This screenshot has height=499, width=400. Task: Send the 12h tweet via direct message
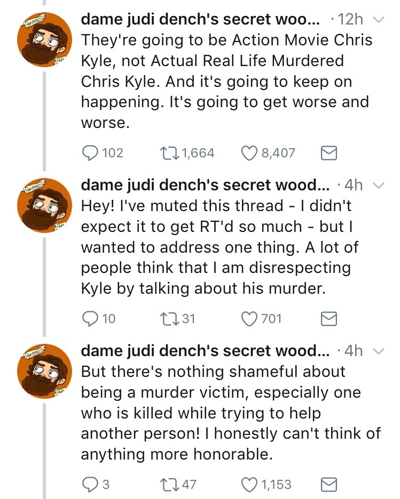327,154
